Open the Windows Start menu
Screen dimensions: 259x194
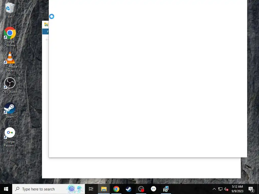point(6,189)
